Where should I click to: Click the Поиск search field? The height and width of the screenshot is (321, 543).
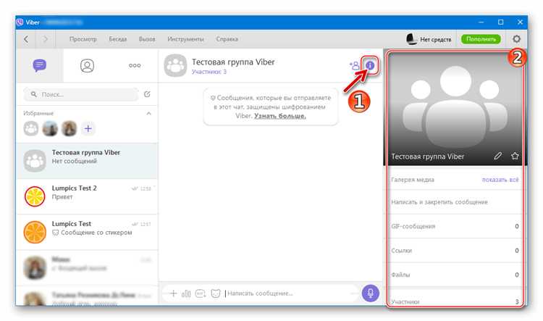point(81,94)
